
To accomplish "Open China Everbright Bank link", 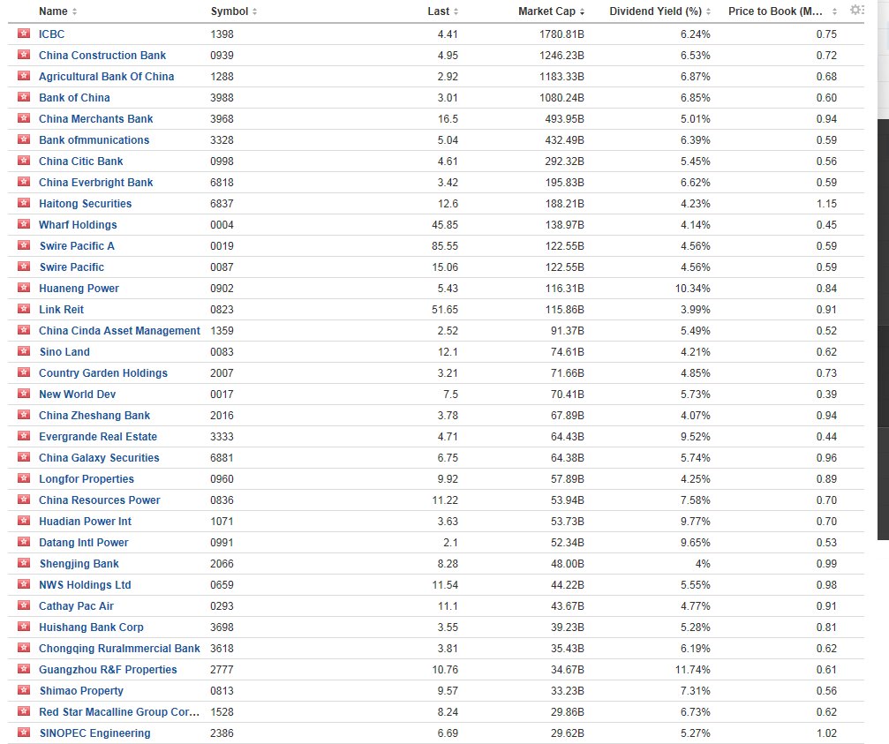I will (96, 183).
